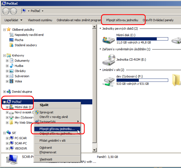
Task: Open the Uspořádat dropdown menu
Action: point(14,20)
